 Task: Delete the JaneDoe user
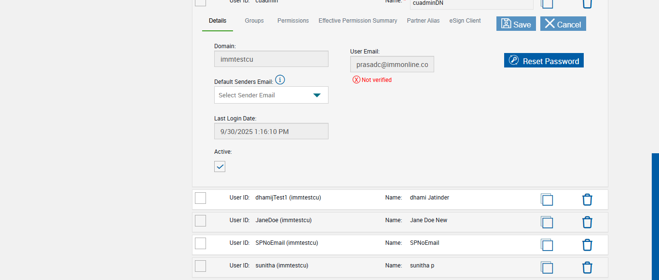587,222
